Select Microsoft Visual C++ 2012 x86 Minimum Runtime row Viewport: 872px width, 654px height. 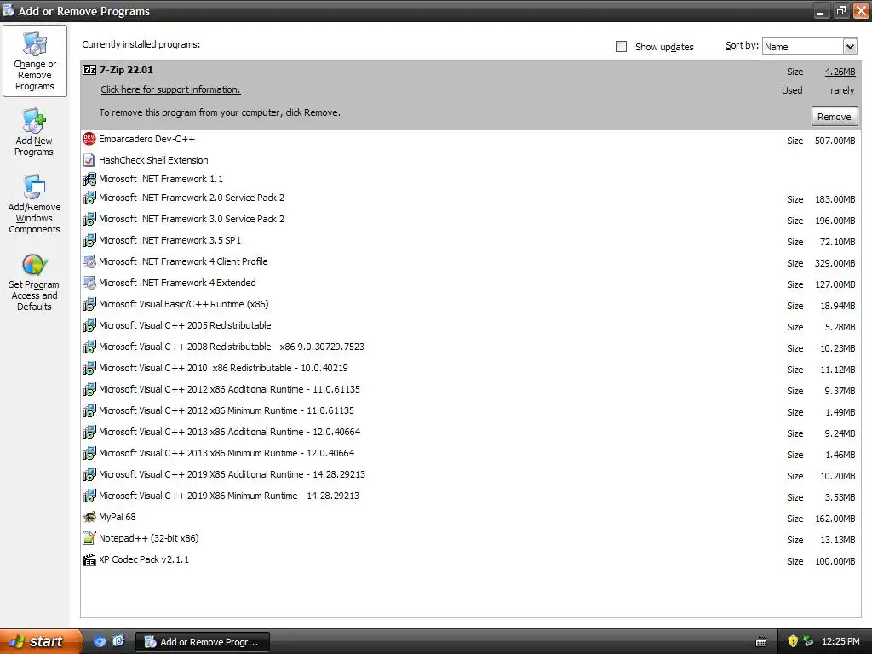click(470, 411)
